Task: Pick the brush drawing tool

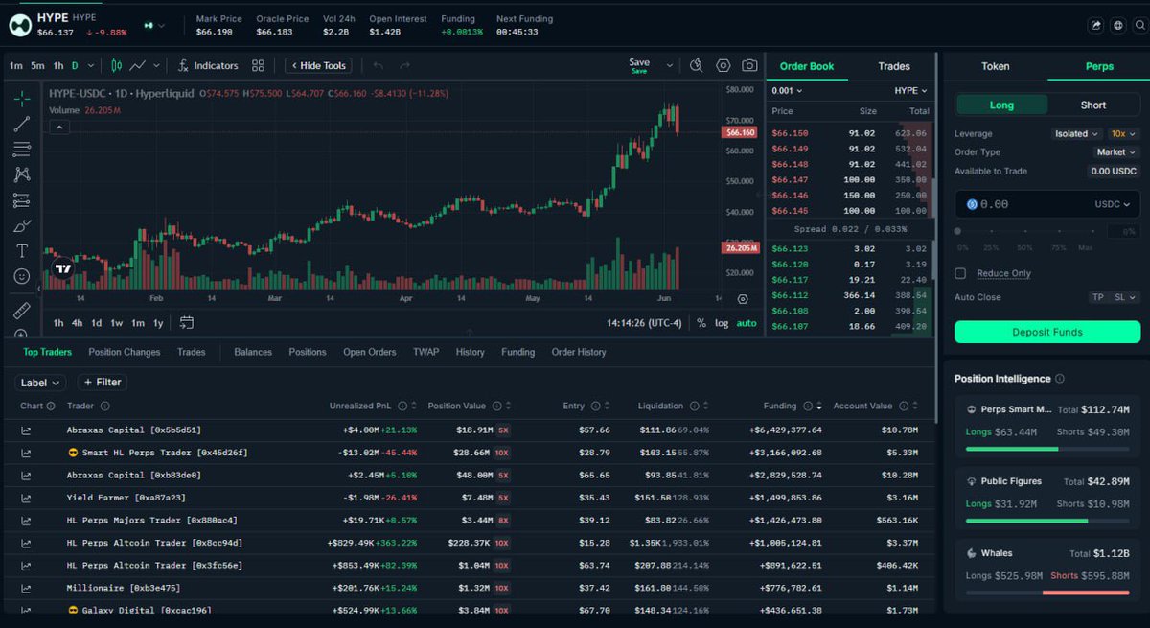Action: coord(21,226)
